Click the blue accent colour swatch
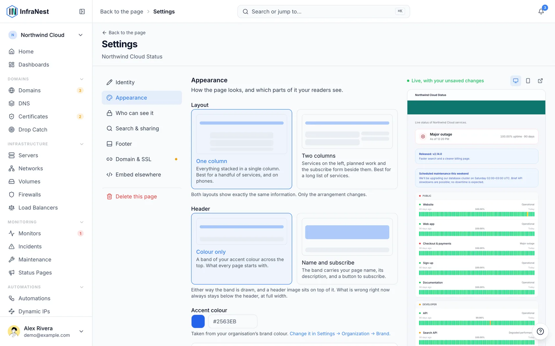 [198, 321]
